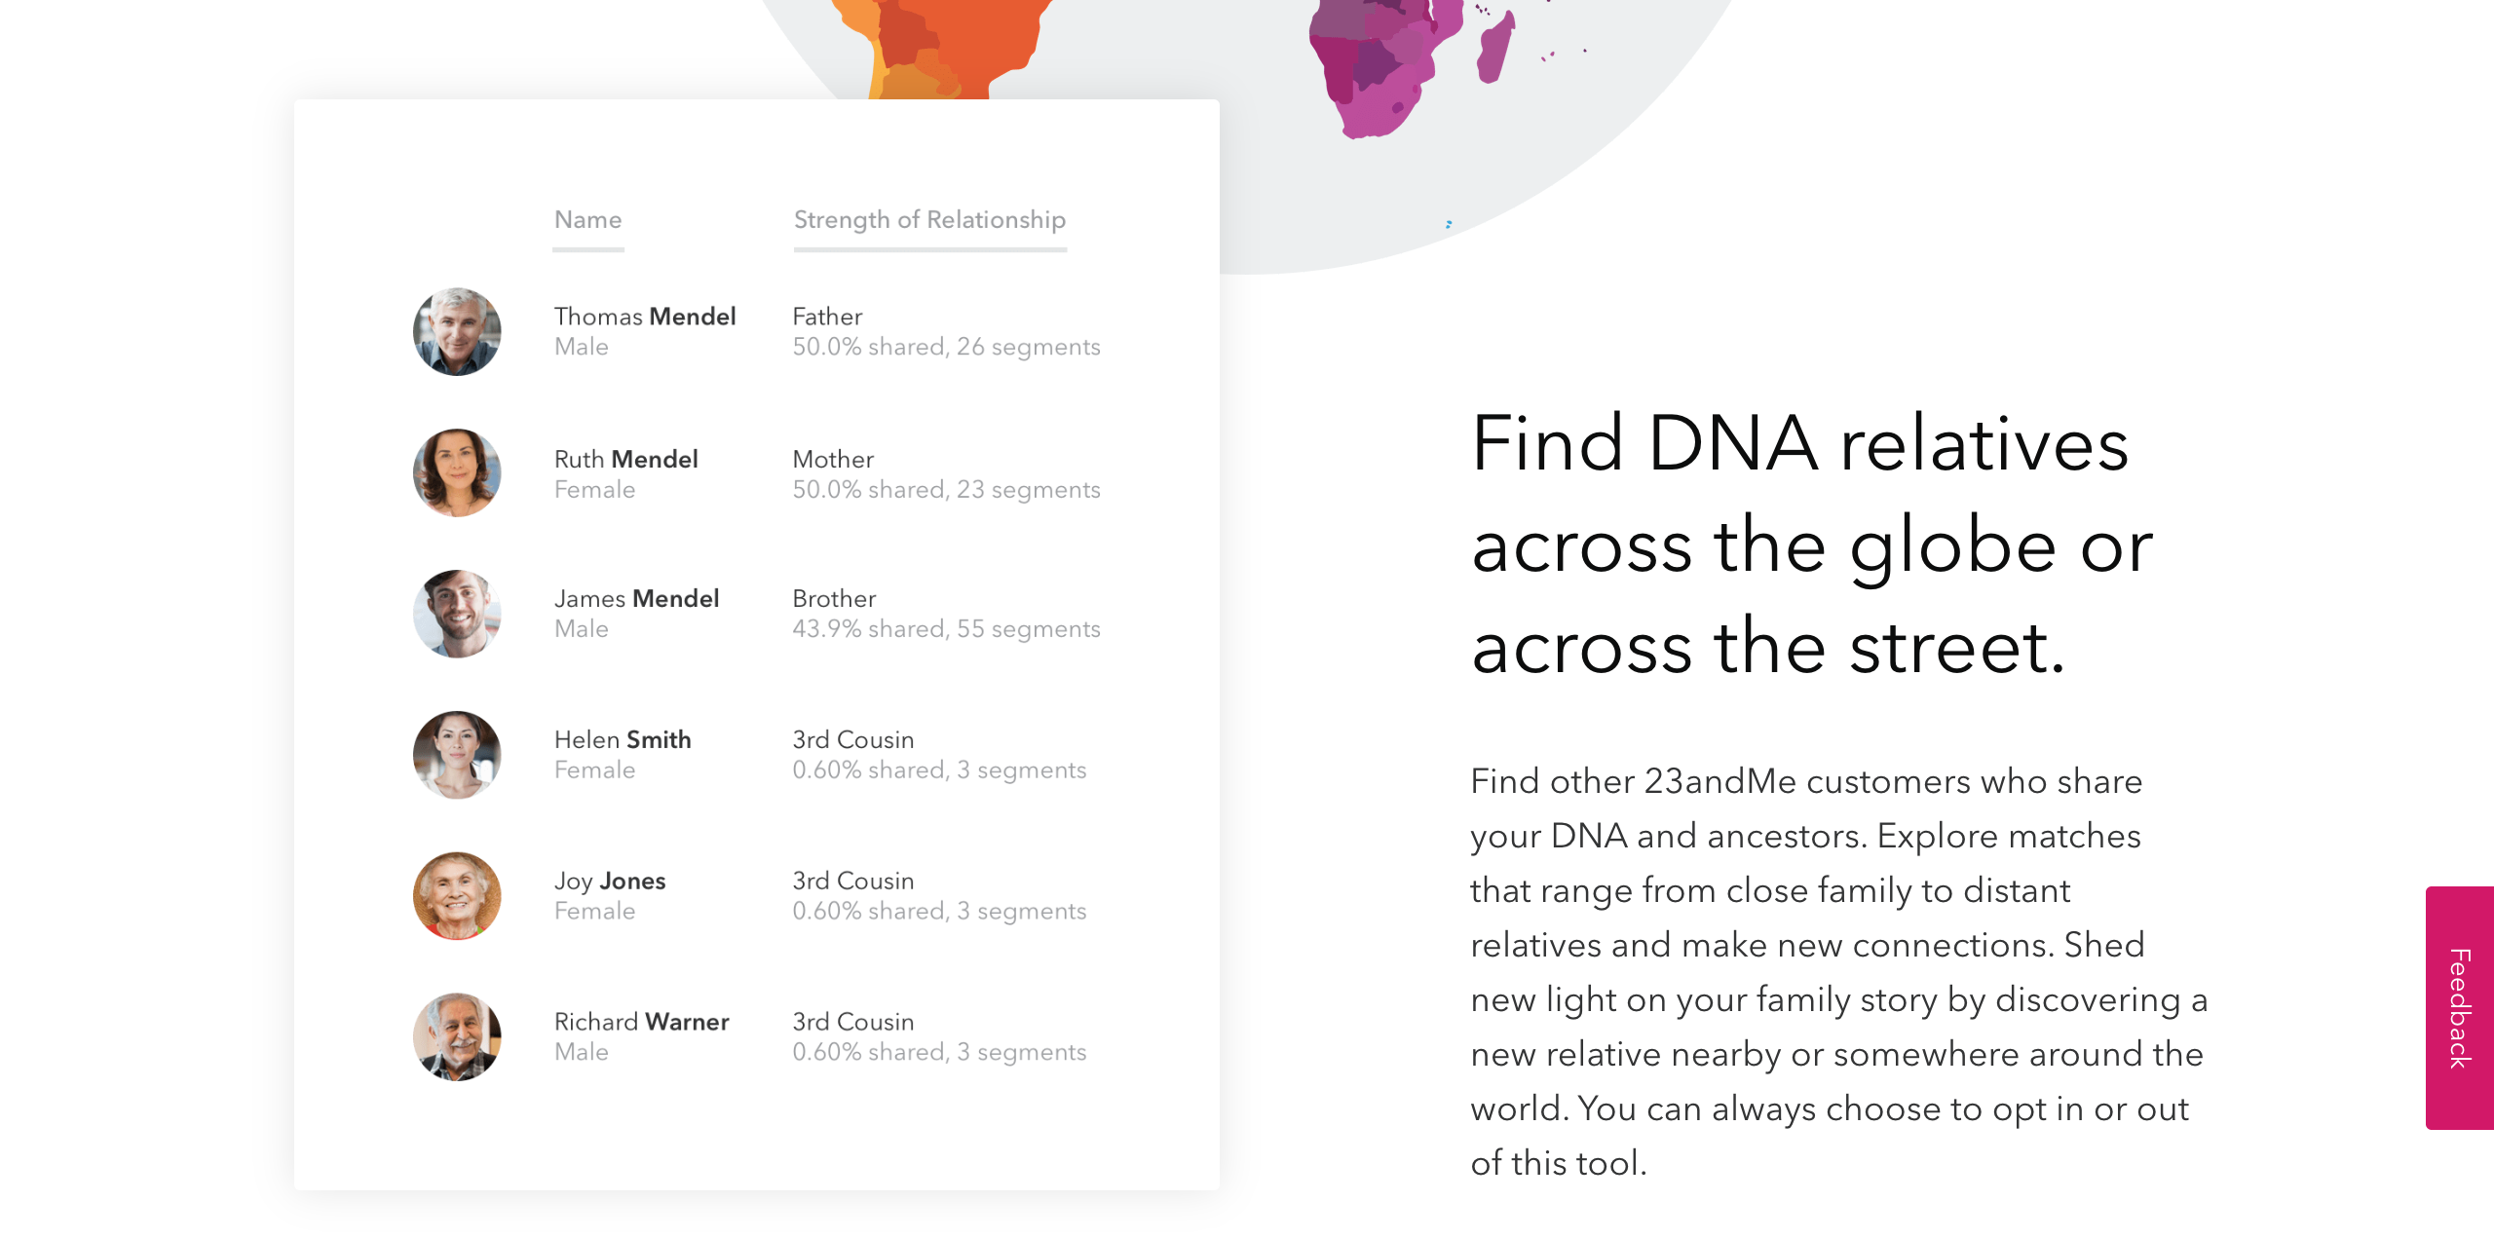Open the Ruth Mendel name entry

[x=625, y=459]
